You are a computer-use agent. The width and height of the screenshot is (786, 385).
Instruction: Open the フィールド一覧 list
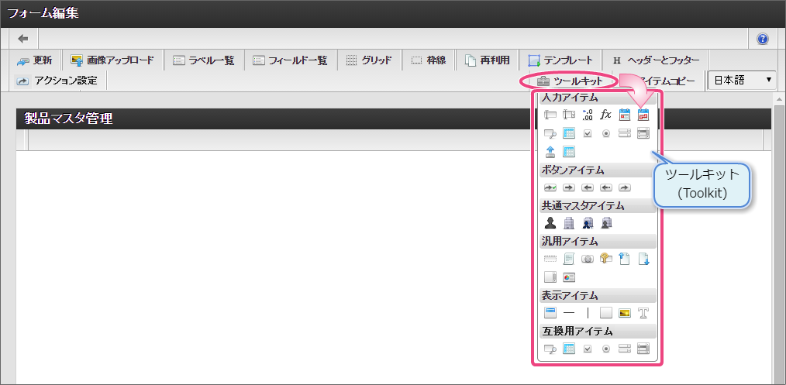pyautogui.click(x=290, y=60)
